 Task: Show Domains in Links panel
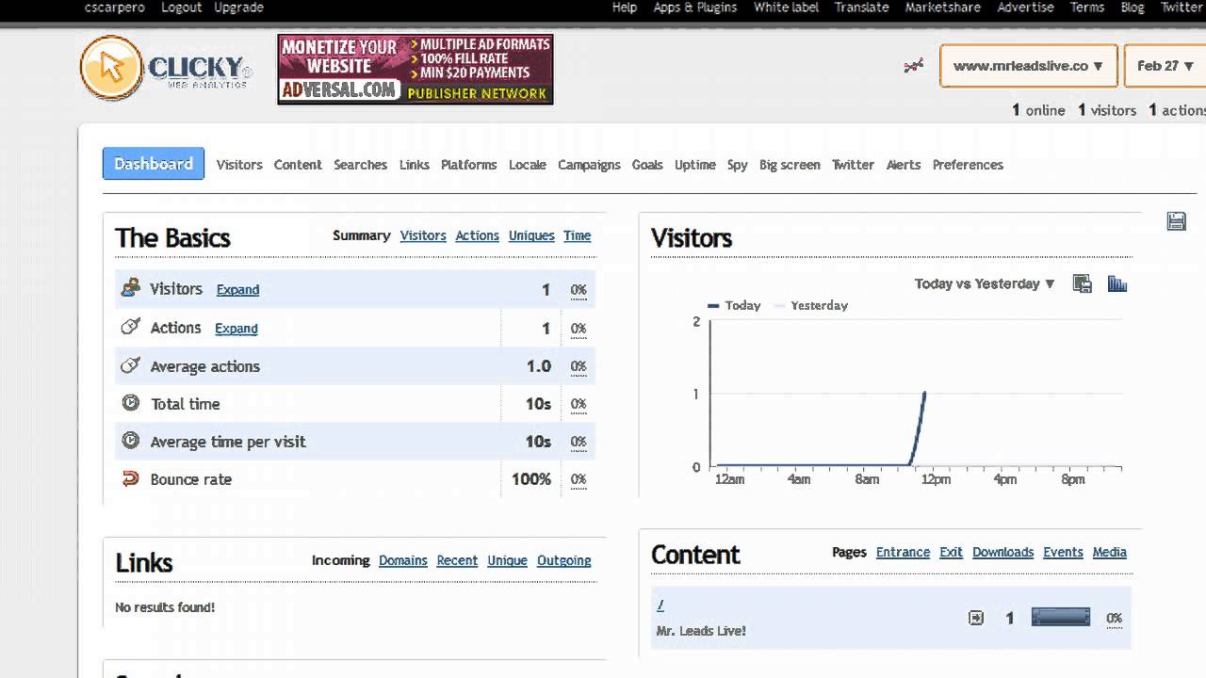click(403, 560)
